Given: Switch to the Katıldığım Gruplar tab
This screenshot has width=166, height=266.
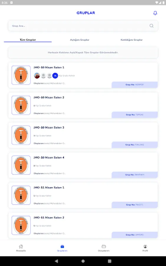Looking at the screenshot, I should [132, 40].
